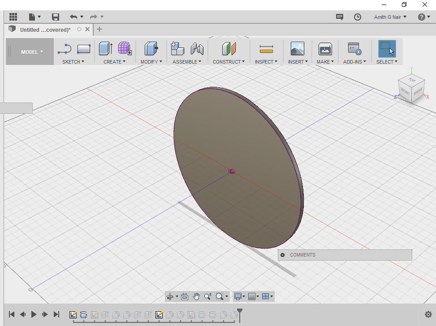Open the Scripts and Add-Ins icon
This screenshot has width=436, height=326.
click(x=354, y=49)
